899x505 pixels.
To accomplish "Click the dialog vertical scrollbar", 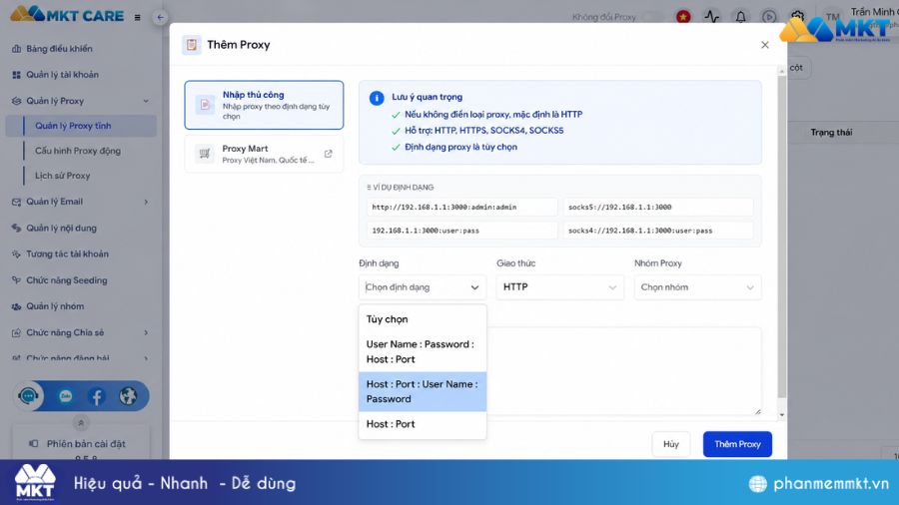I will point(781,235).
